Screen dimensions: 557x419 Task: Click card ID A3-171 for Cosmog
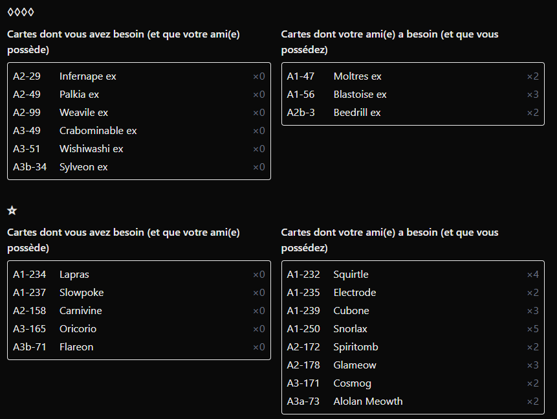303,383
